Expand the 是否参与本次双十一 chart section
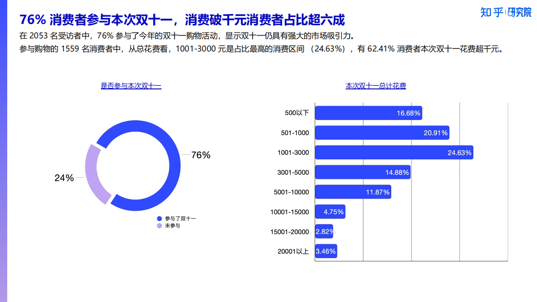This screenshot has height=302, width=537. (x=131, y=85)
